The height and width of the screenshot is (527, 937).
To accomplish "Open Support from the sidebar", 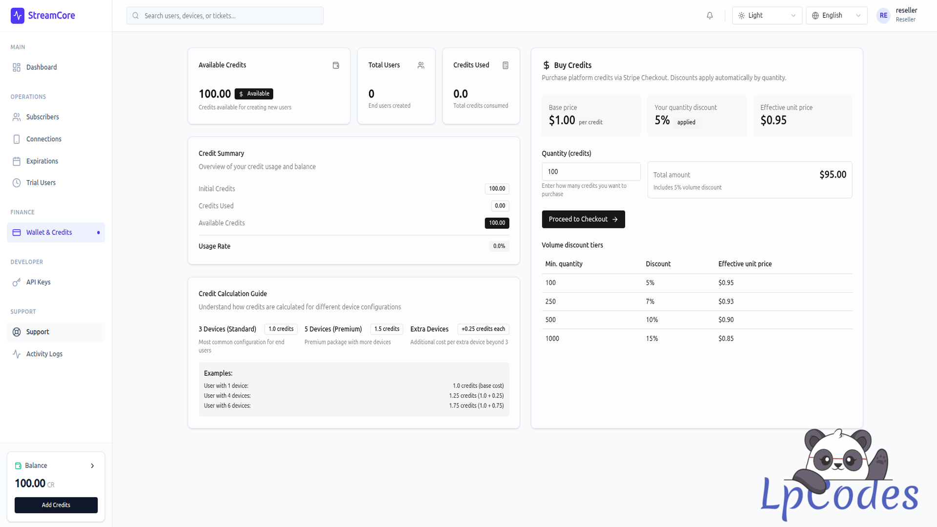I will click(x=38, y=332).
